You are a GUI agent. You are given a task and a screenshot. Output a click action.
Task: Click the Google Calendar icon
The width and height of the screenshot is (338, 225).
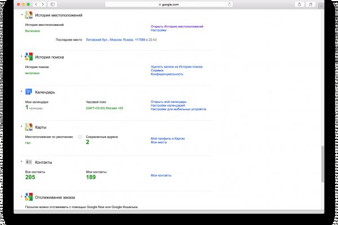28,92
